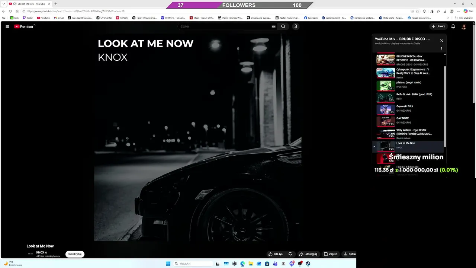
Task: Open Microsoft Edge from the taskbar
Action: 242,264
